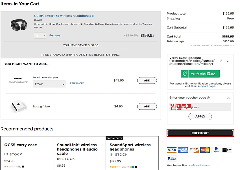The width and height of the screenshot is (240, 170).
Task: Click the $4.95 gift box price
Action: pyautogui.click(x=119, y=106)
